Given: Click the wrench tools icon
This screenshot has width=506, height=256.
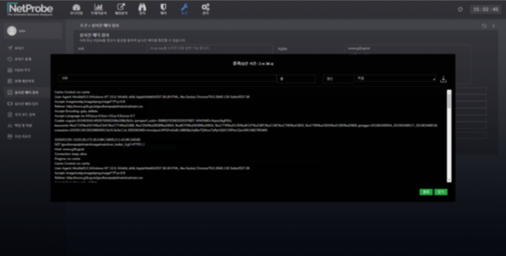Looking at the screenshot, I should click(184, 9).
